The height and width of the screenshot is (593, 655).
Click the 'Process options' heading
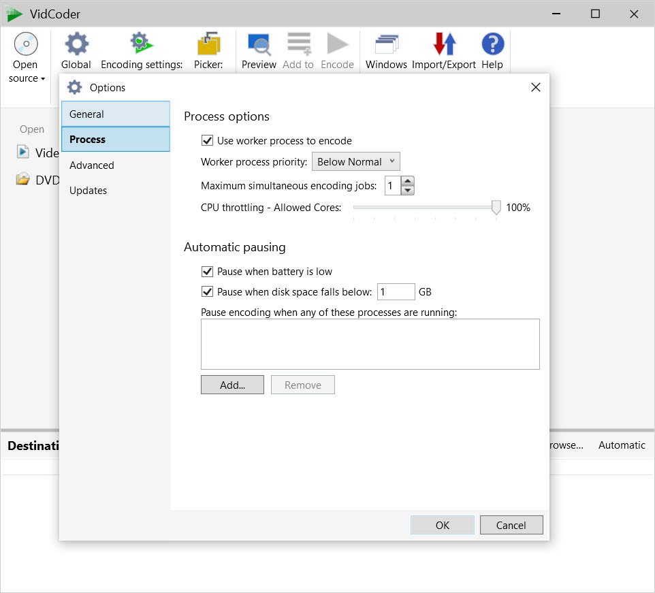point(227,116)
